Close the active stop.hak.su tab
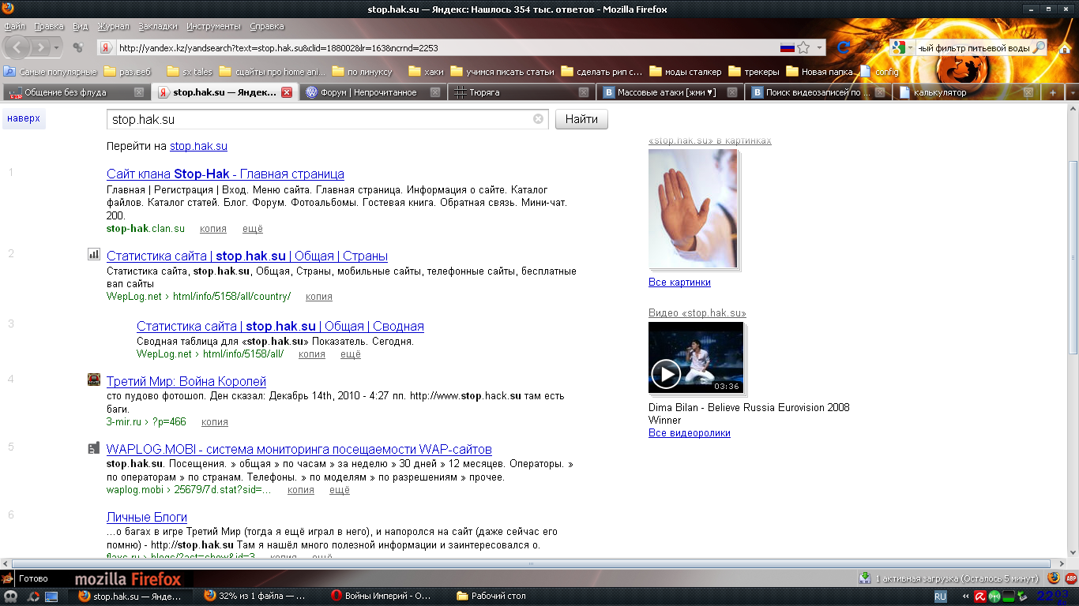The image size is (1079, 606). click(287, 92)
